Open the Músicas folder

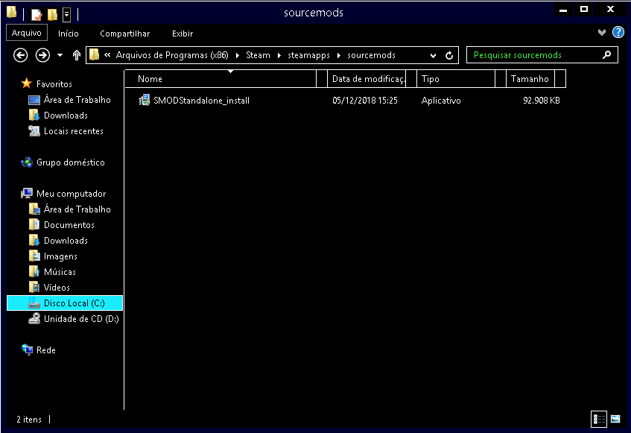[x=60, y=271]
